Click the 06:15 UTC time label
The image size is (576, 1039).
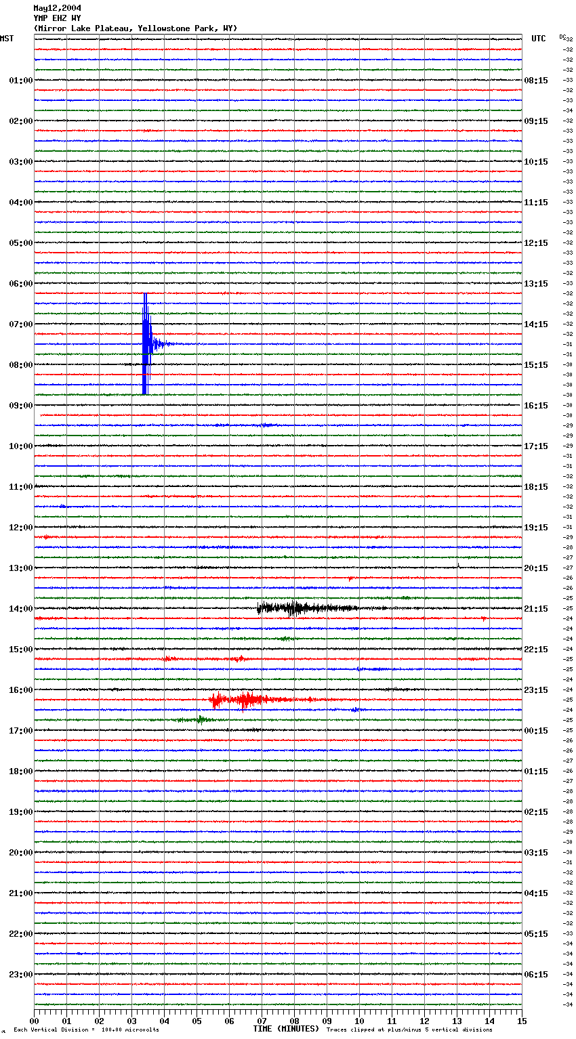(536, 975)
